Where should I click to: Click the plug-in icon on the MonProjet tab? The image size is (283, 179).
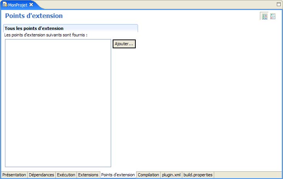tap(5, 5)
